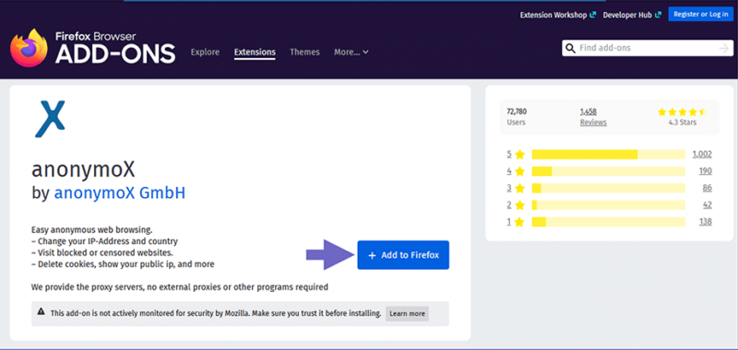738x350 pixels.
Task: Click the external link icon beside Extension Workshop
Action: tap(592, 15)
